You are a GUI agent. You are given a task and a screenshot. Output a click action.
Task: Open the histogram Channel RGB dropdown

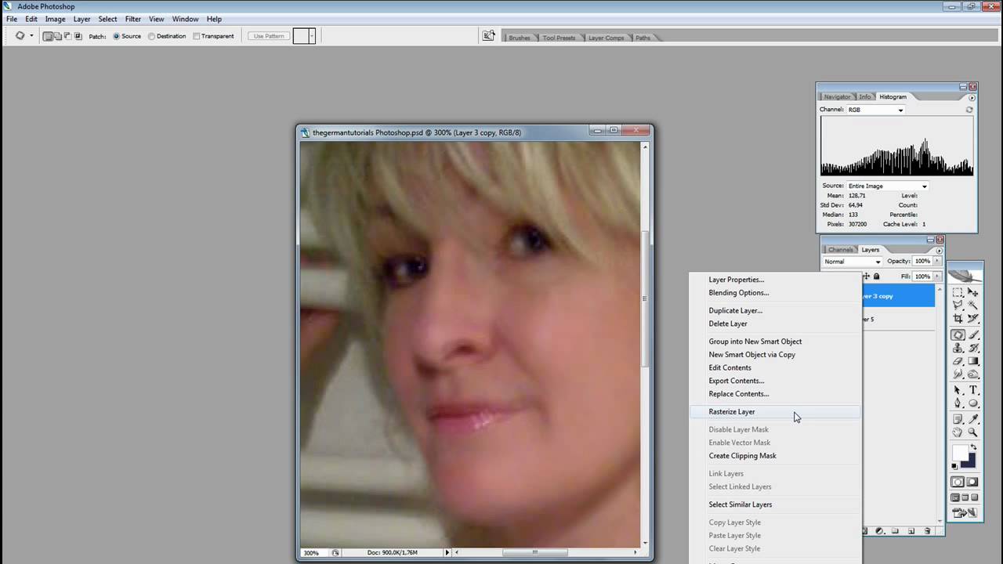click(875, 110)
